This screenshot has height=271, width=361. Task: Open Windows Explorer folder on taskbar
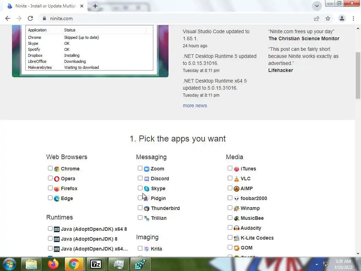pyautogui.click(x=31, y=264)
